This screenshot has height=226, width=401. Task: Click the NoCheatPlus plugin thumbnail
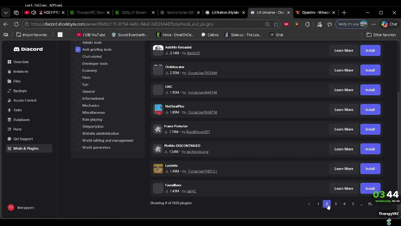(x=158, y=109)
